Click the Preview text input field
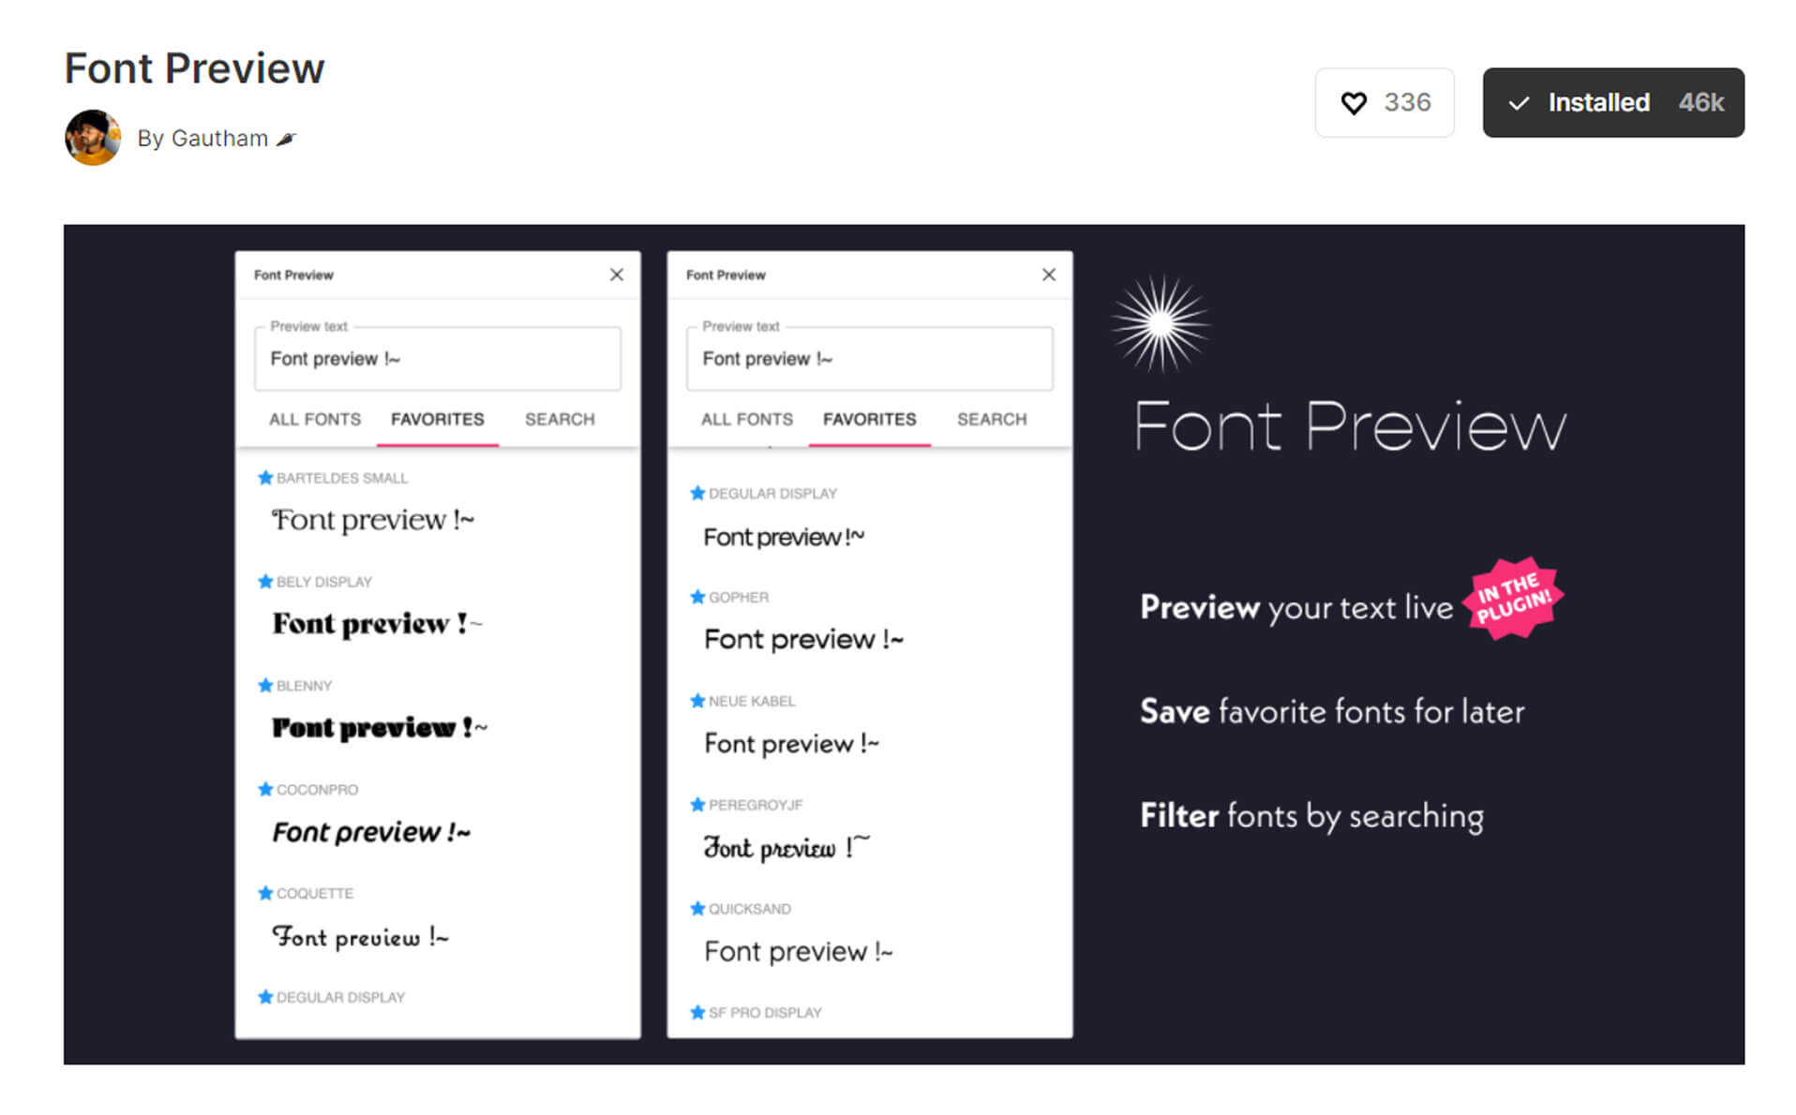The height and width of the screenshot is (1115, 1796). tap(437, 359)
